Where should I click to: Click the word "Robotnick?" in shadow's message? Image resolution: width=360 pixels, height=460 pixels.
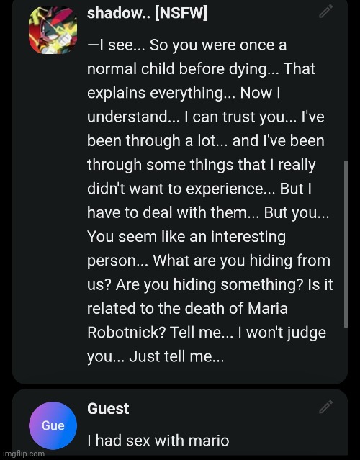pyautogui.click(x=127, y=333)
